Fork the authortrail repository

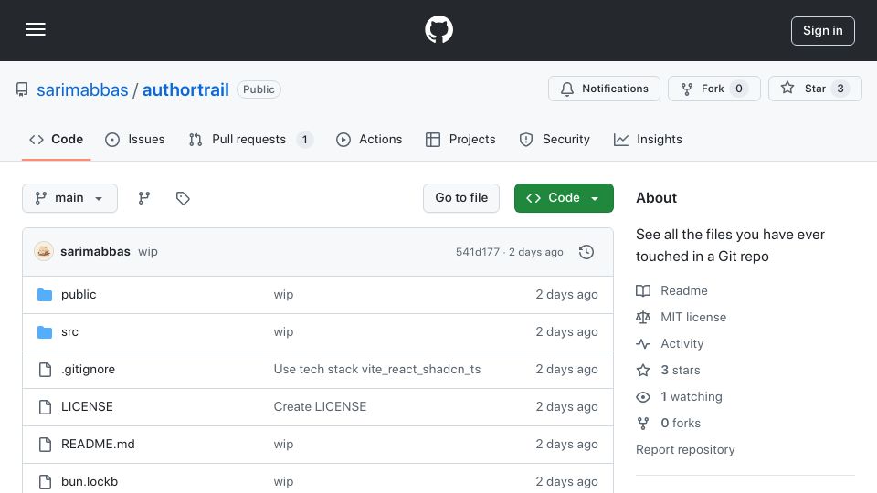(713, 89)
